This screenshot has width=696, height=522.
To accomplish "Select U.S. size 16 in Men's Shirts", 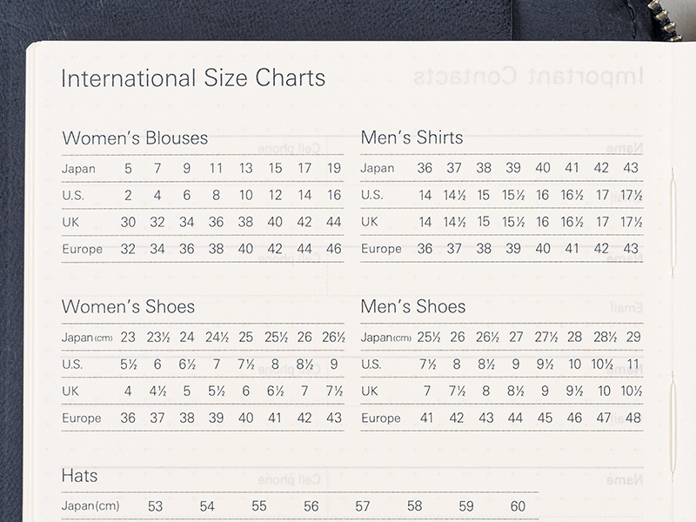I will [x=543, y=196].
